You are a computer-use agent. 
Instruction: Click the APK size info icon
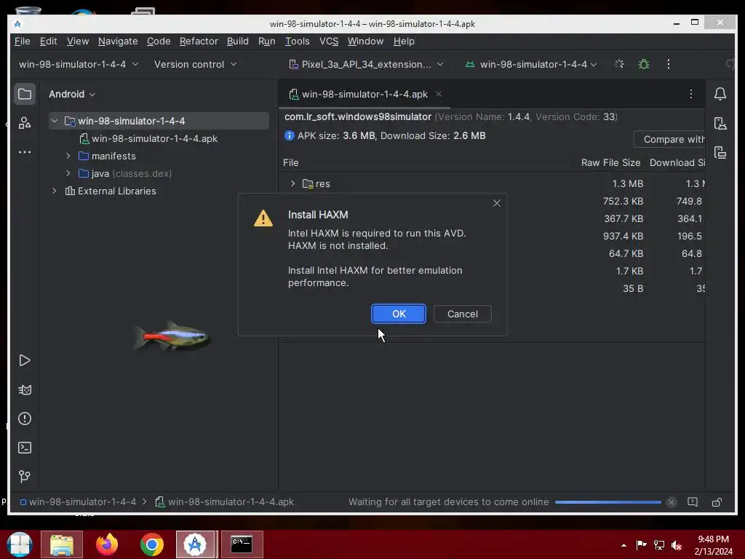[x=289, y=135]
